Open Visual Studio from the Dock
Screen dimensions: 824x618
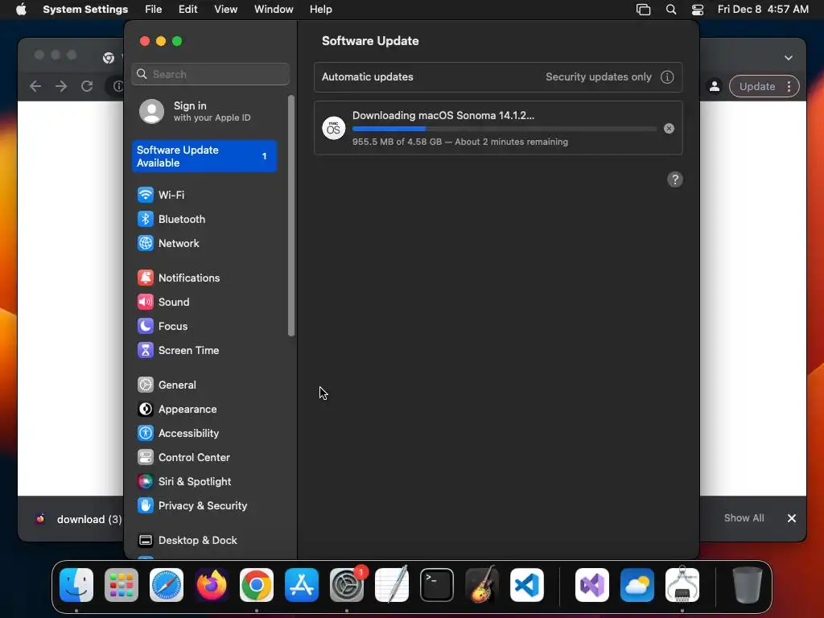[592, 585]
